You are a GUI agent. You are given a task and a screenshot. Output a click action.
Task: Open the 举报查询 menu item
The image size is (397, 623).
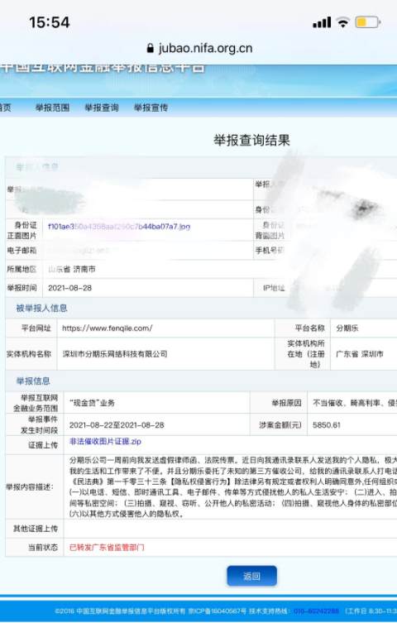(102, 108)
